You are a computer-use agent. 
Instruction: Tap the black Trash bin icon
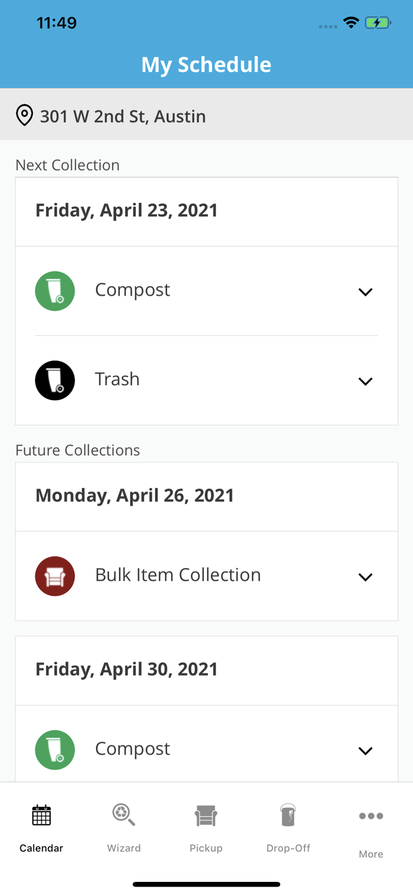55,380
